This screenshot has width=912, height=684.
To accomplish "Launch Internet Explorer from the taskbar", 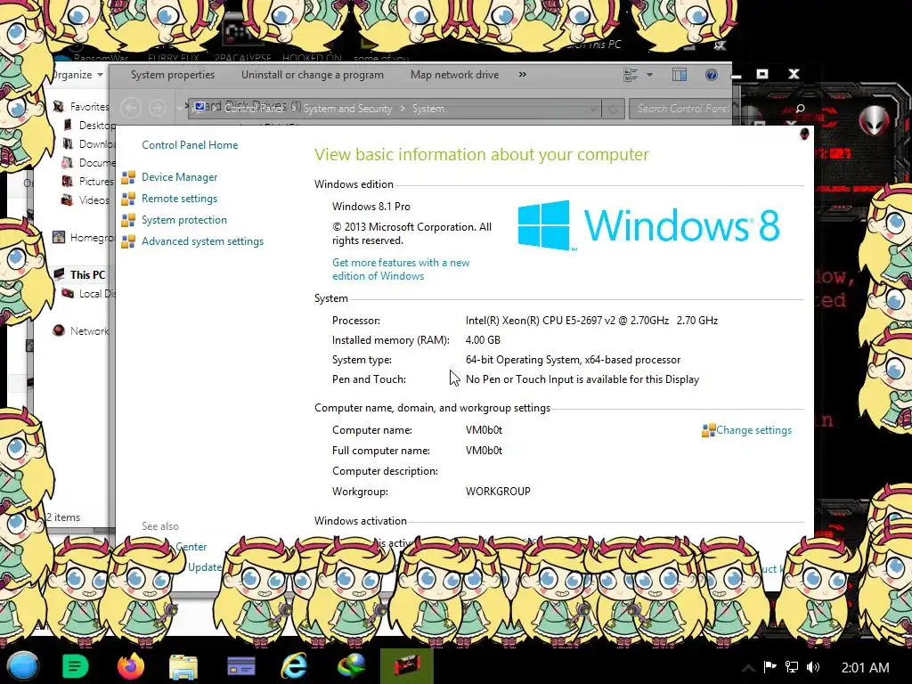I will click(294, 666).
